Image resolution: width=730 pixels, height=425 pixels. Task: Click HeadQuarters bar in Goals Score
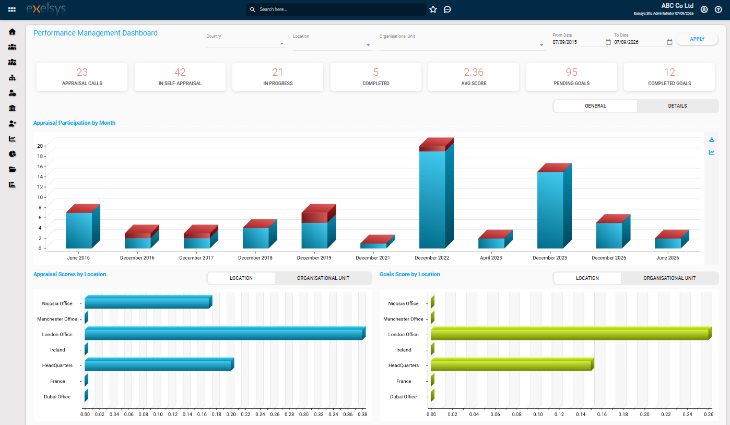(512, 365)
